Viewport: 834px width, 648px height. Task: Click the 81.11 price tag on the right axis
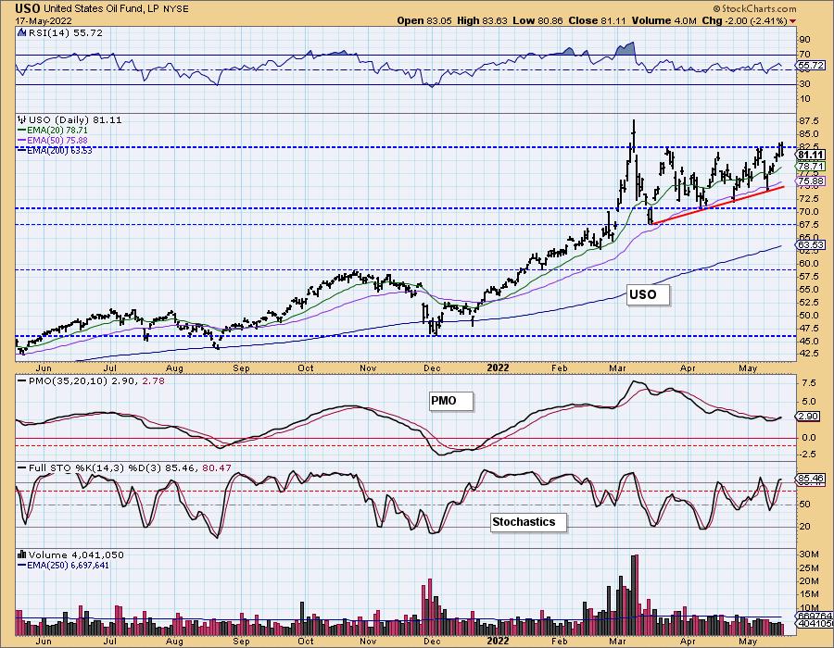point(812,155)
